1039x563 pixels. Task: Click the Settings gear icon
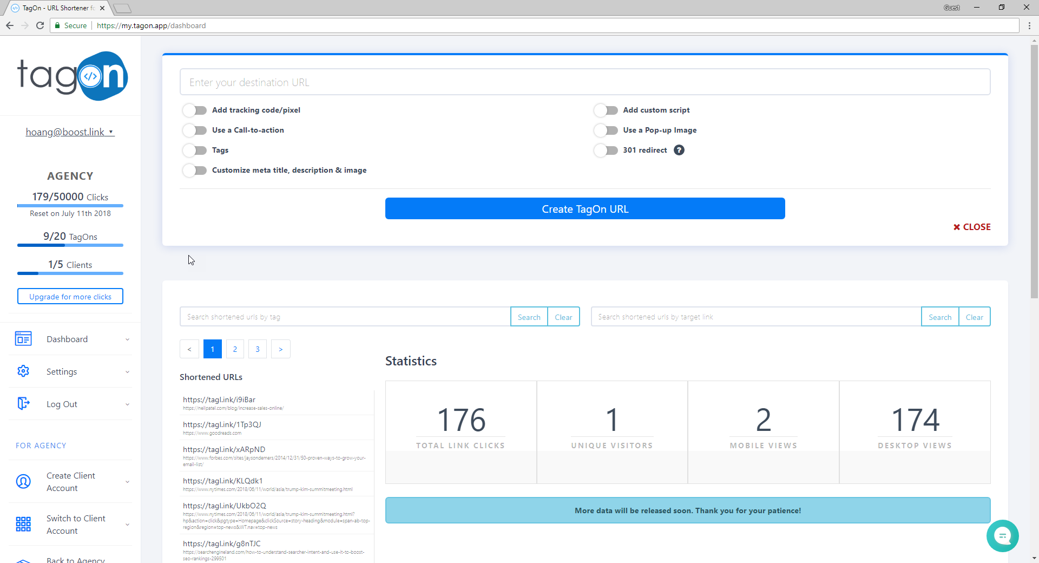coord(23,371)
